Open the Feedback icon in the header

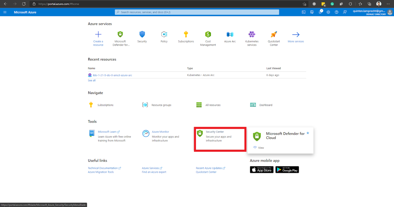[x=345, y=12]
